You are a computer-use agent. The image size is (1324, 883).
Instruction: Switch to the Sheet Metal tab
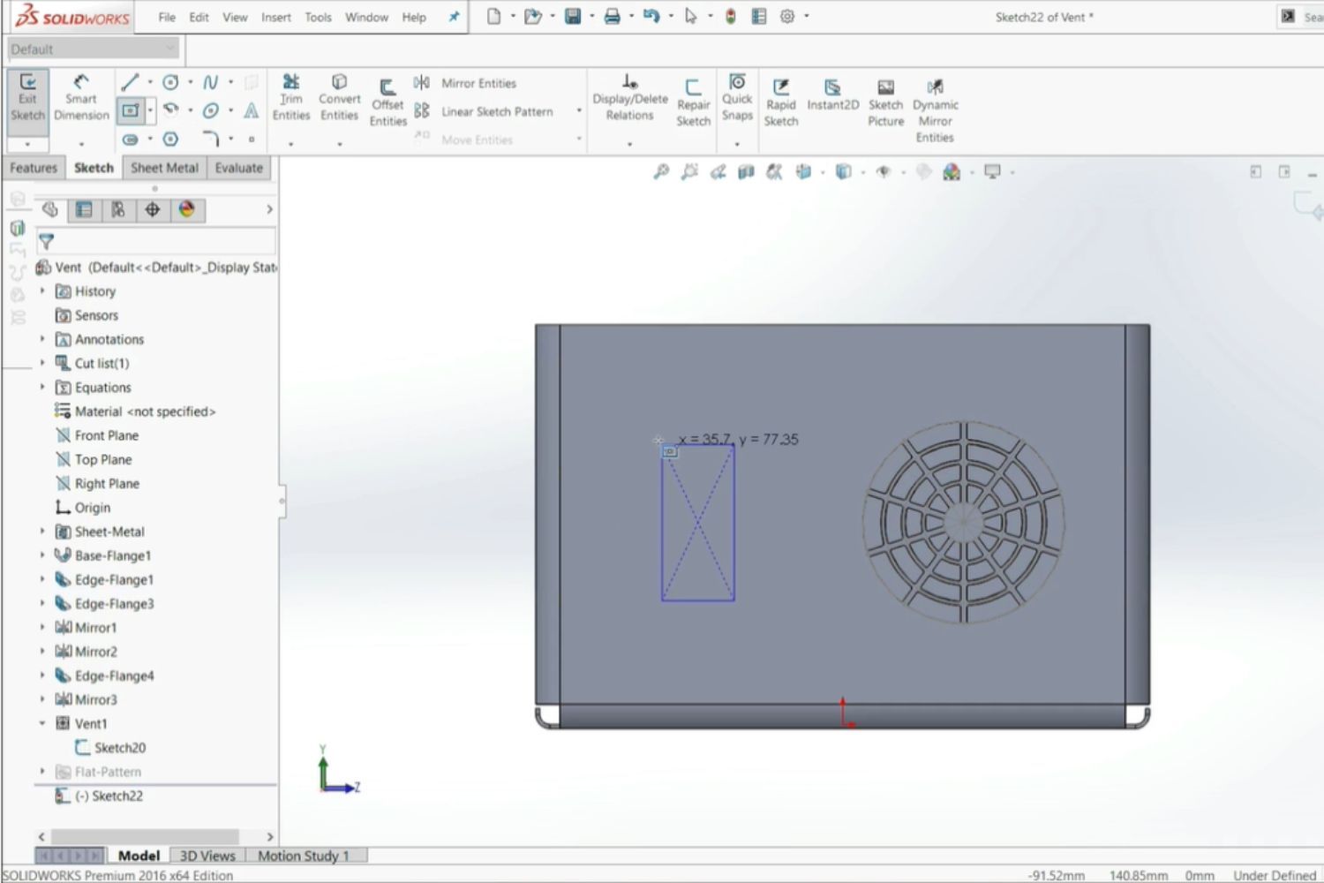[163, 167]
